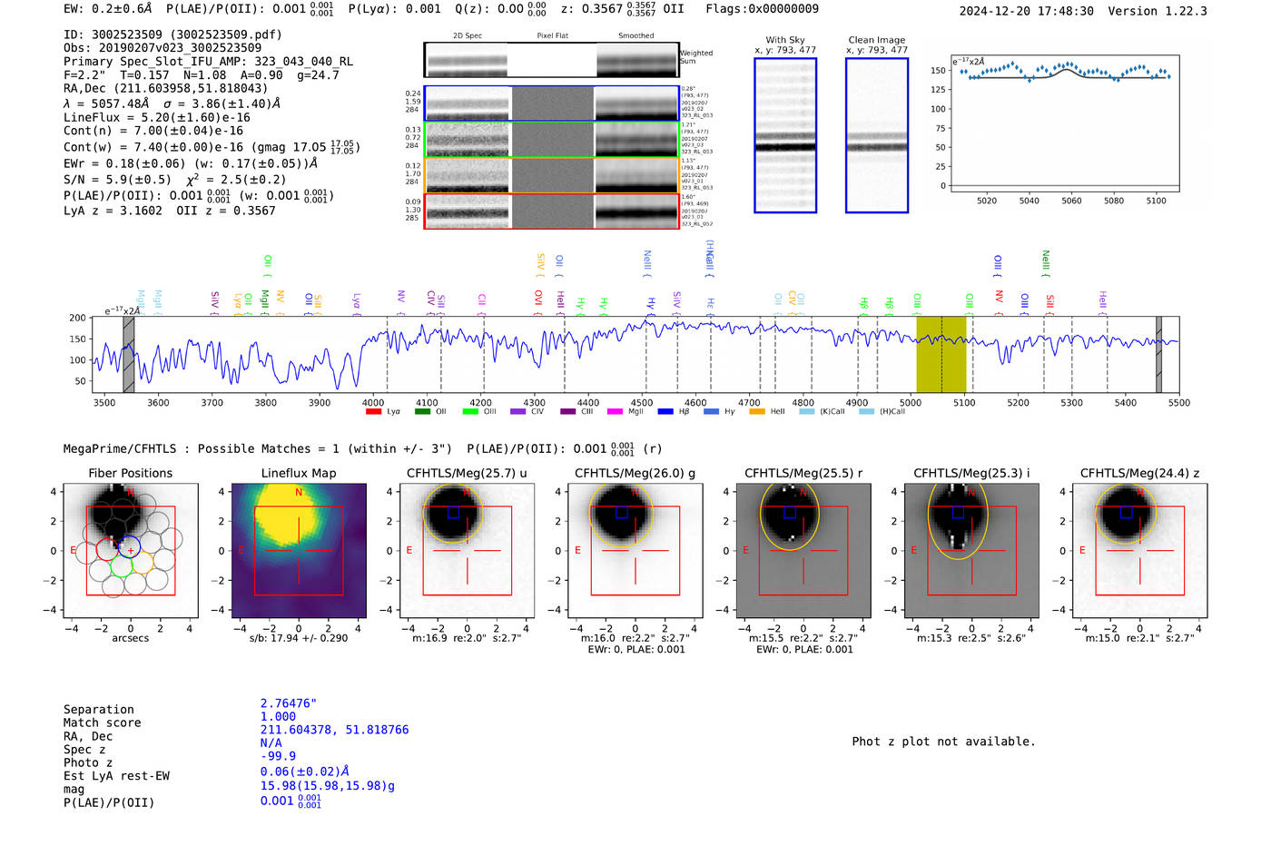The width and height of the screenshot is (1271, 865).
Task: Click the hatched gray region near 5460
Action: [1158, 355]
